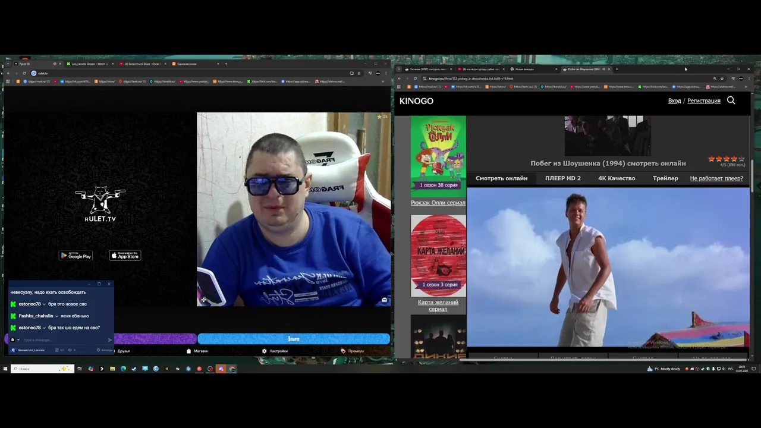
Task: Expand the identity dropdown beside the chat input
Action: coord(18,340)
